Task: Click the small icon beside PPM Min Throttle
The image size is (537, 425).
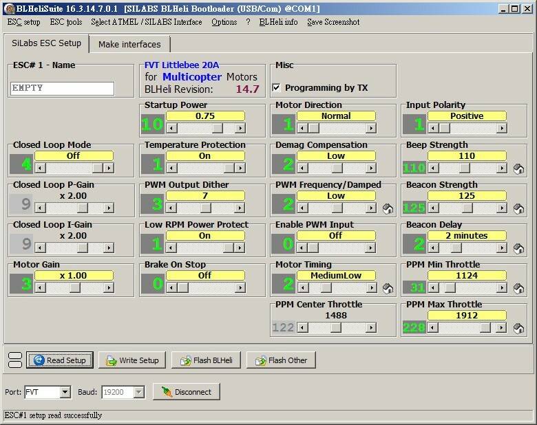Action: point(519,288)
